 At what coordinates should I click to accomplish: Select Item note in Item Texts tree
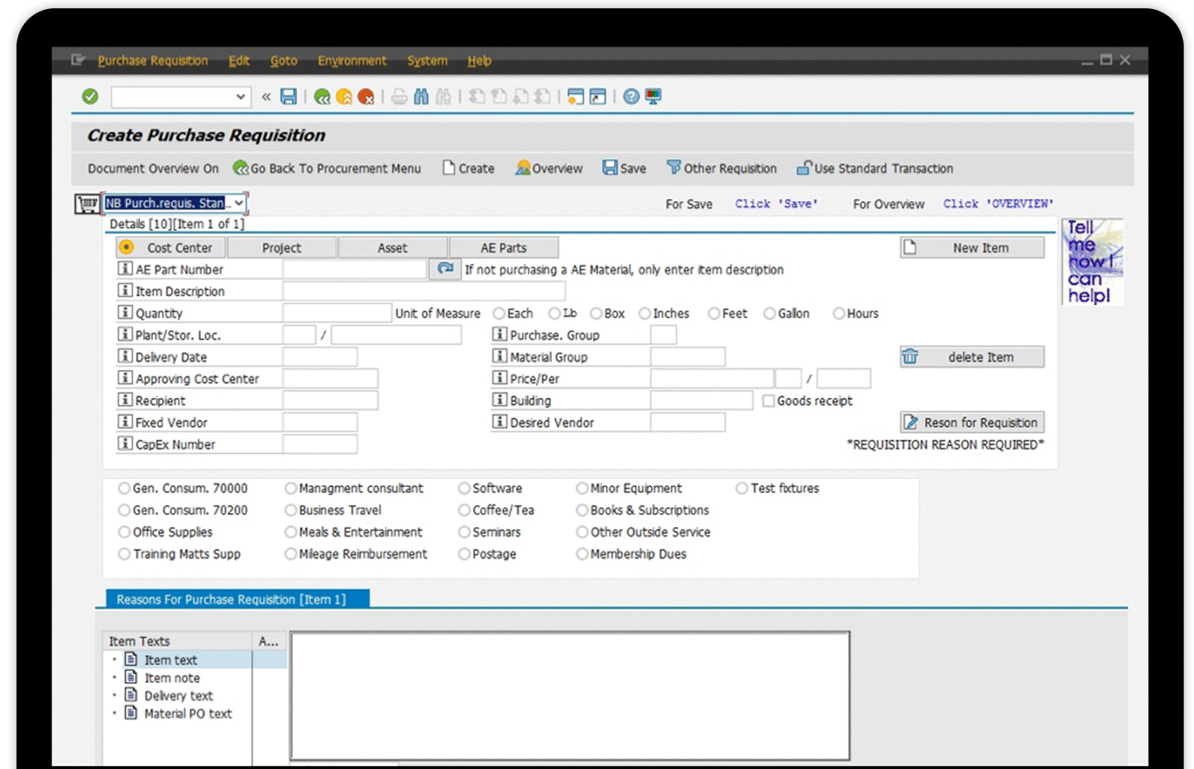(x=172, y=678)
